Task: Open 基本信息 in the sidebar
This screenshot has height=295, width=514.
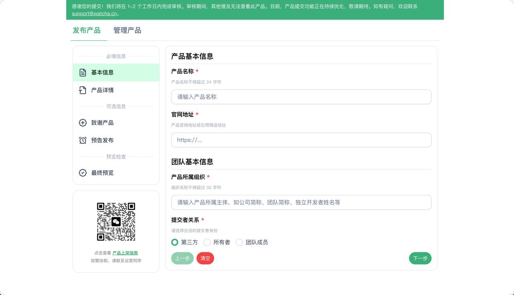Action: click(x=116, y=72)
